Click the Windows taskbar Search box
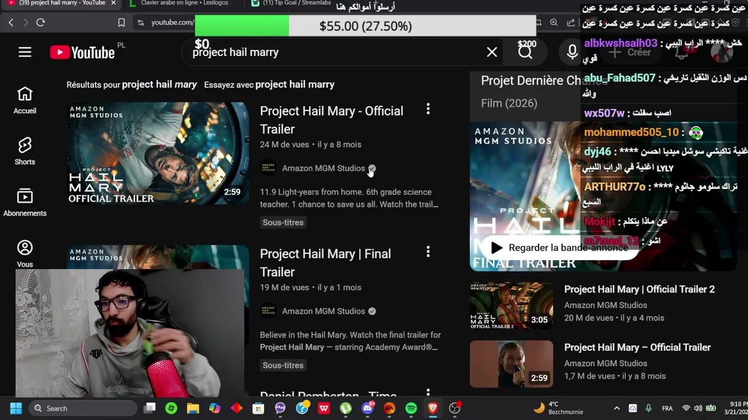This screenshot has height=420, width=748. point(82,408)
